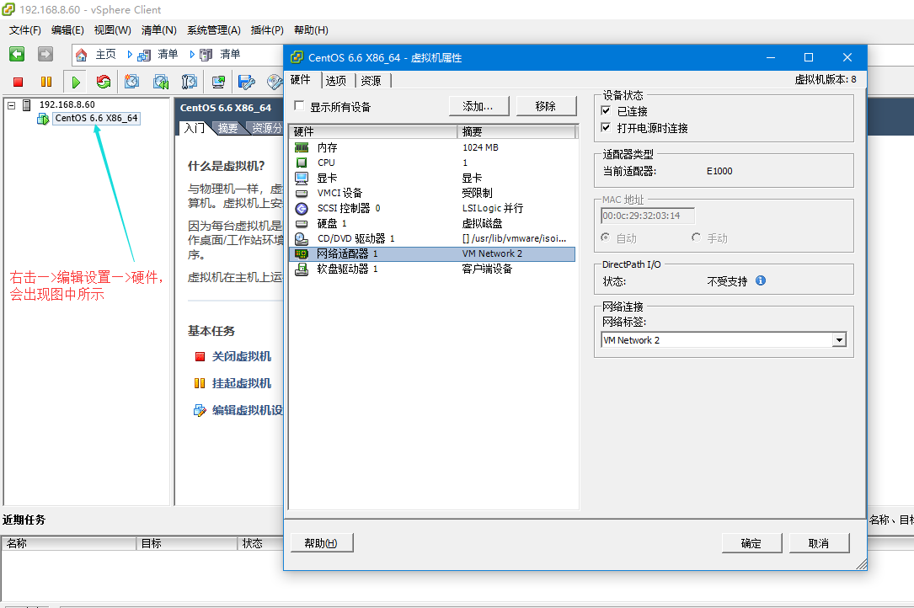
Task: Click the memory chip icon in hardware list
Action: [x=302, y=147]
